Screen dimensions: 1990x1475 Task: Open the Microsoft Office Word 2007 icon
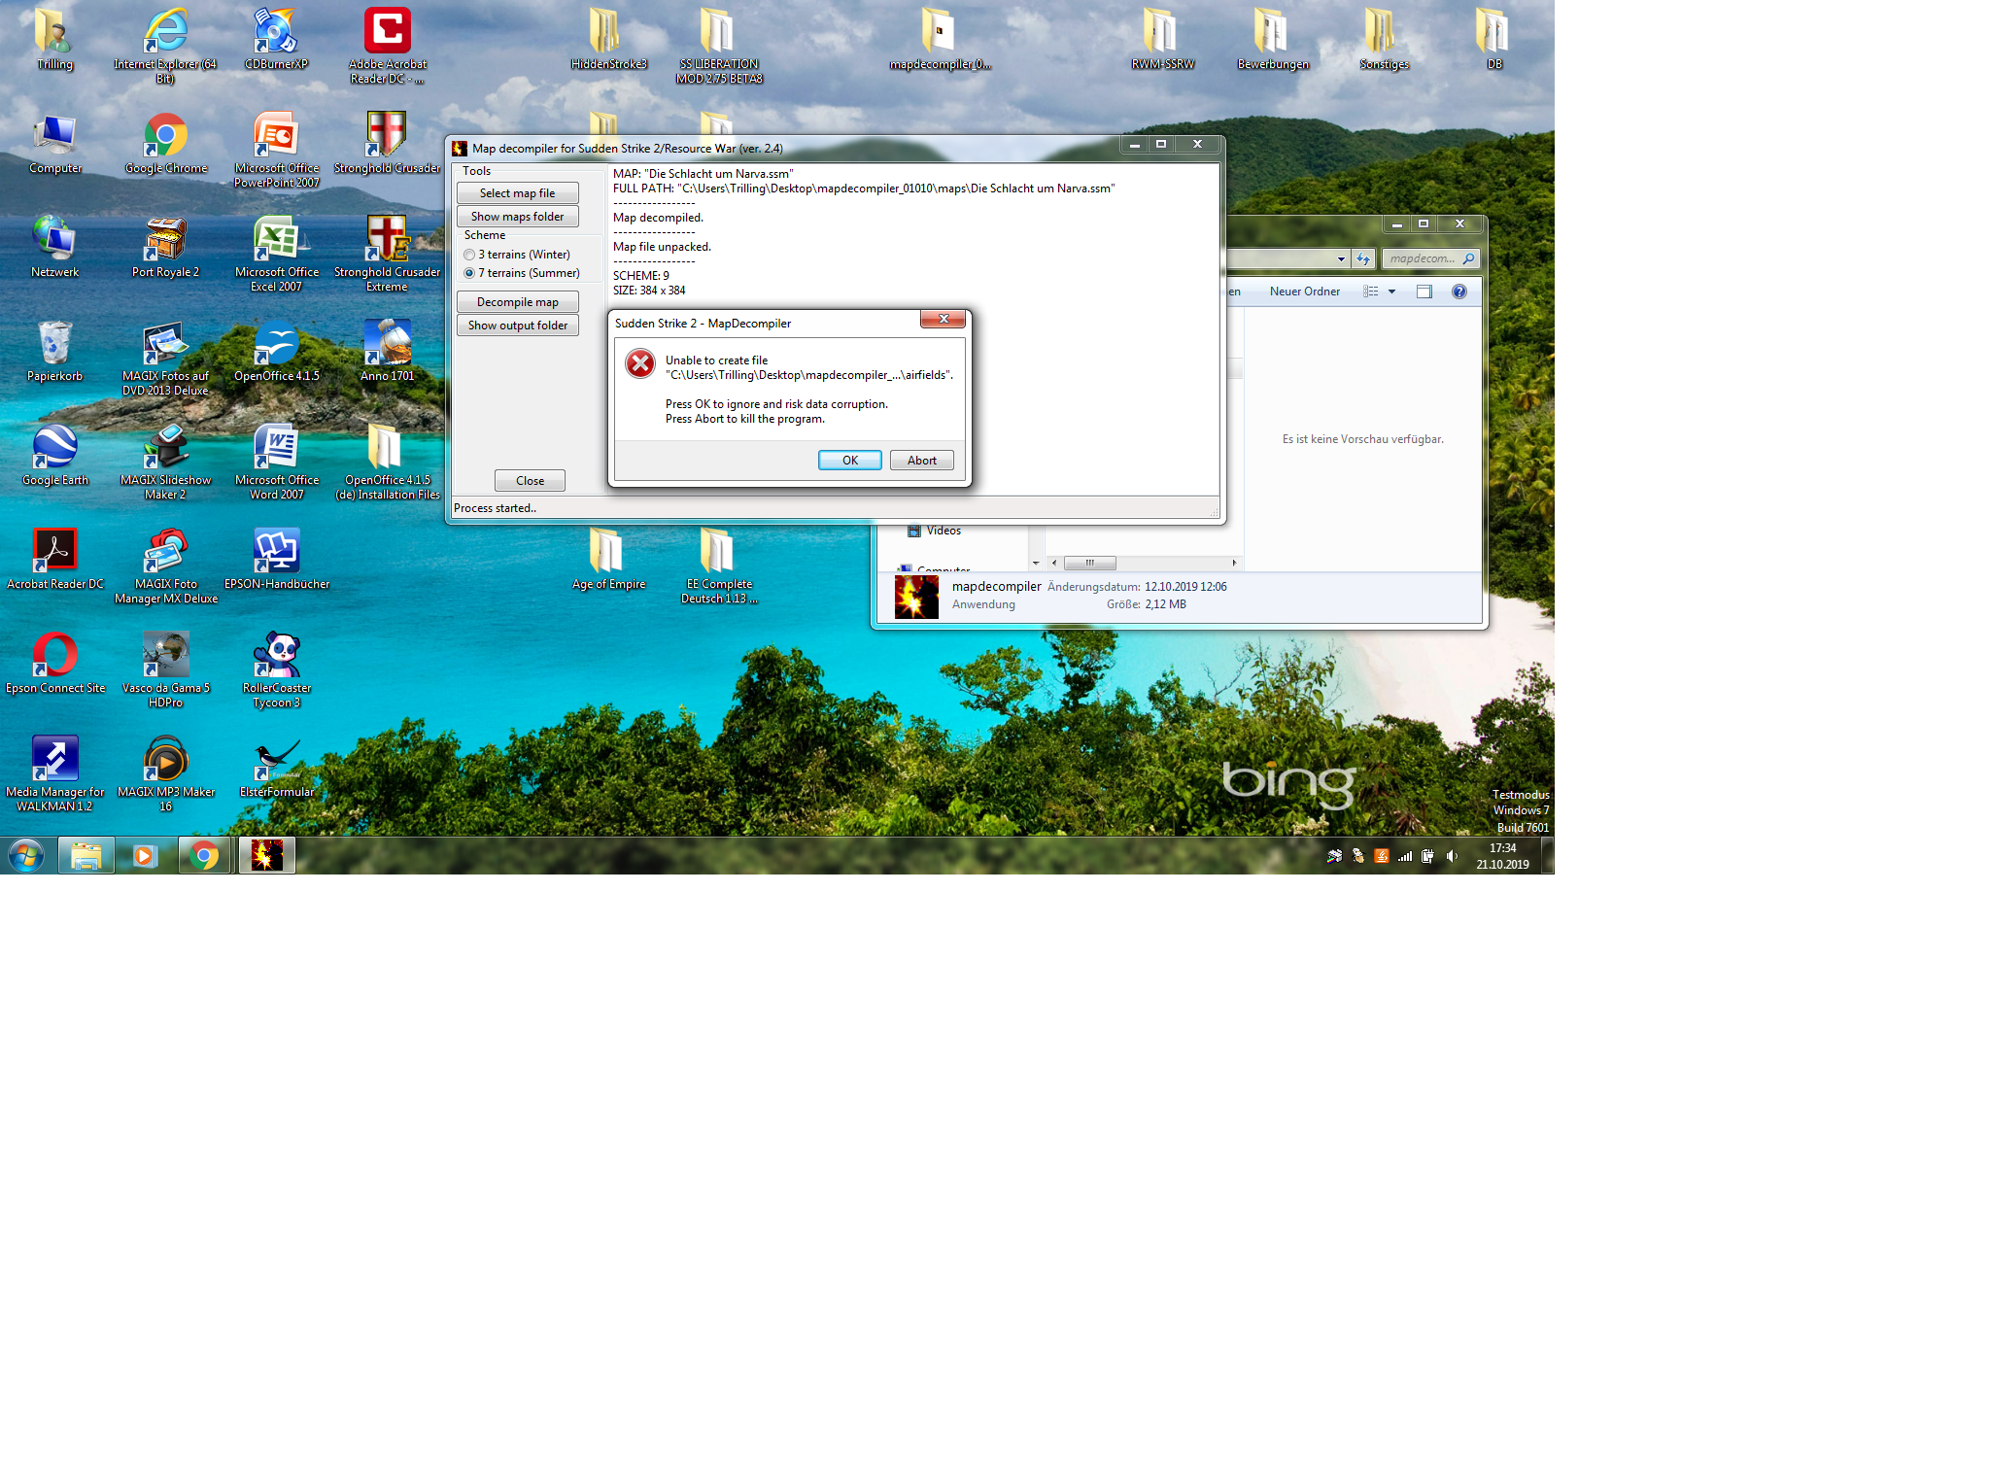(x=276, y=461)
